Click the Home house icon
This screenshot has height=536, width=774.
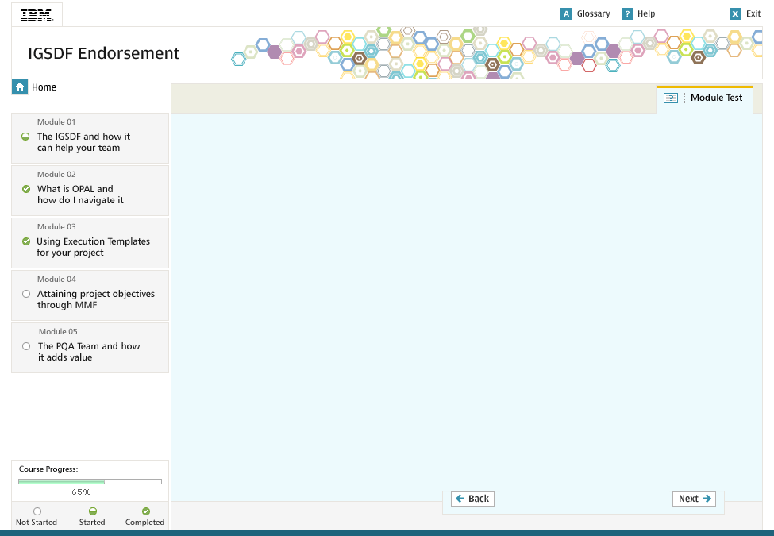tap(20, 87)
